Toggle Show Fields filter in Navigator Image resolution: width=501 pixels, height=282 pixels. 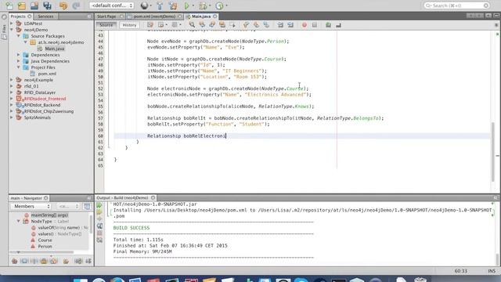click(x=24, y=261)
